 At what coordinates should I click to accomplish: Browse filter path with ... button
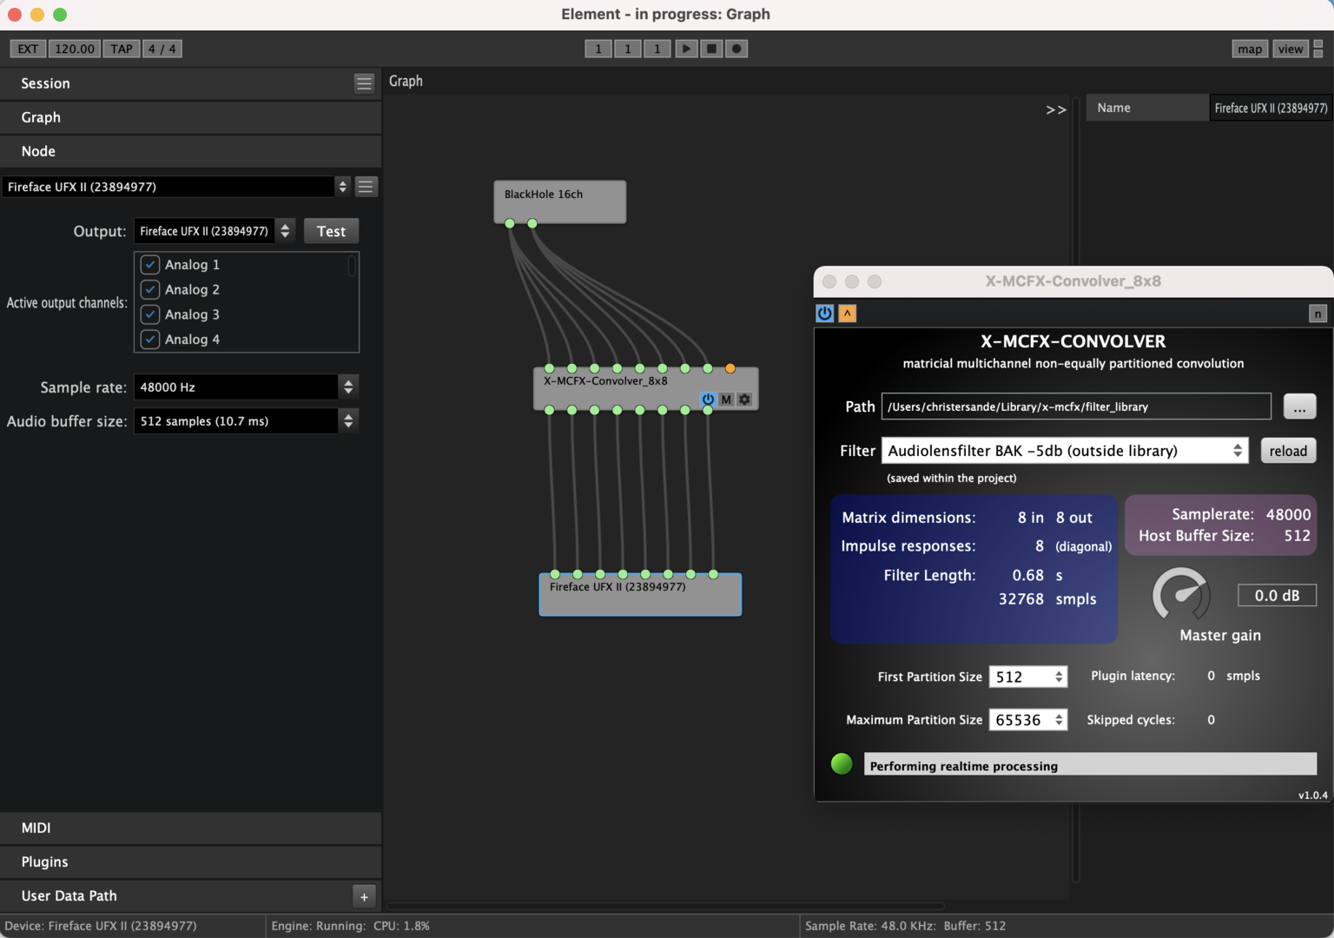point(1299,406)
